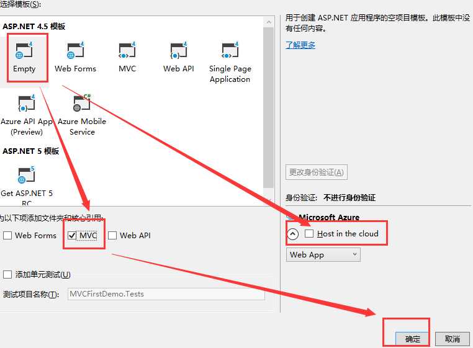
Task: Click the ASP.NET 5 模板 heading
Action: click(30, 151)
